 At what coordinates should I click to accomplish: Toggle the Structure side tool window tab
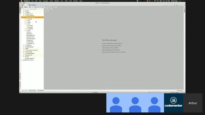point(20,76)
